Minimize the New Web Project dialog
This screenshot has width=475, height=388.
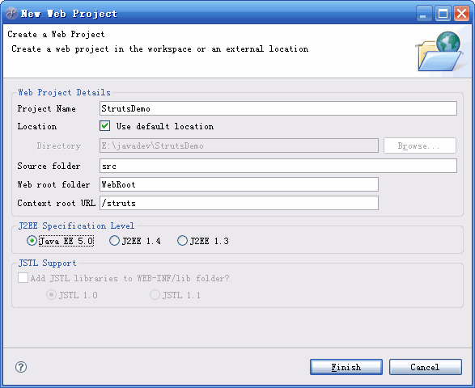(x=424, y=14)
